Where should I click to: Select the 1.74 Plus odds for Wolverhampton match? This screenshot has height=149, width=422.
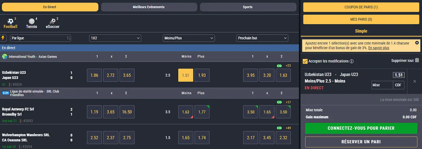[x=202, y=138]
